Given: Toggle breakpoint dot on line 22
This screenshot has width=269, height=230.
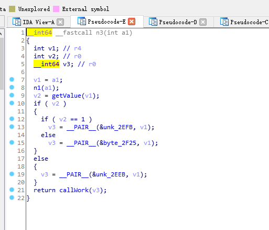Looking at the screenshot, I should point(12,197).
